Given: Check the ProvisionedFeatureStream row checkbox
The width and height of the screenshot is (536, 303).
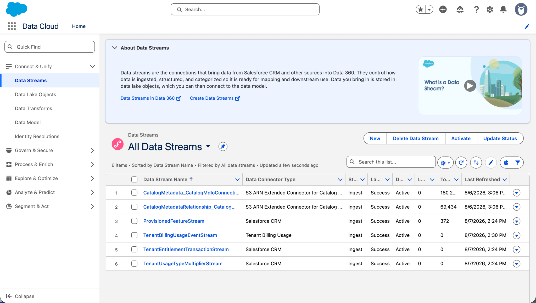Looking at the screenshot, I should pyautogui.click(x=134, y=221).
